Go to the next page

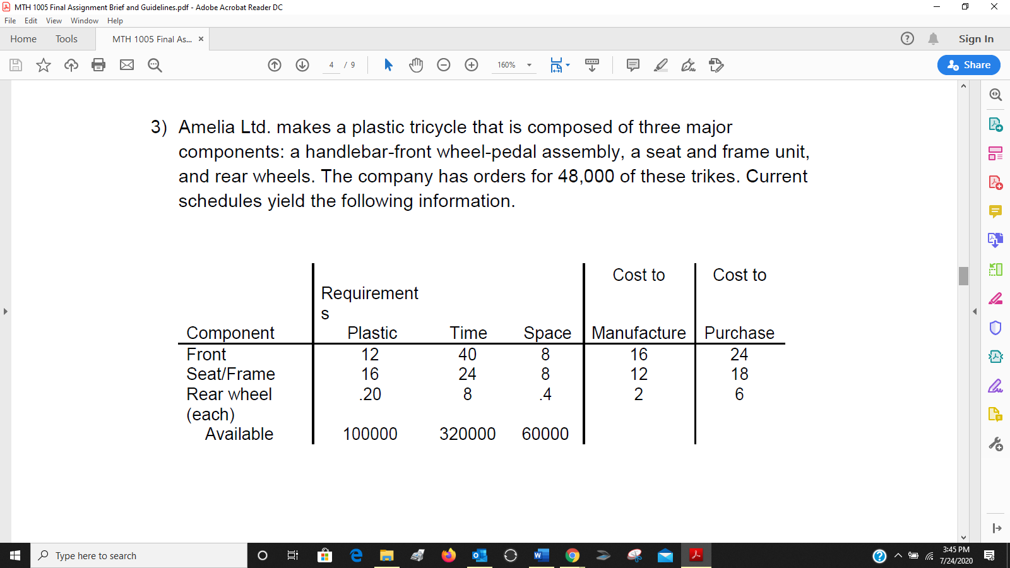[302, 65]
